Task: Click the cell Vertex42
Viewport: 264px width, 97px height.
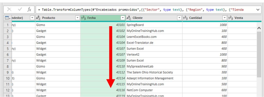Action: click(x=154, y=55)
